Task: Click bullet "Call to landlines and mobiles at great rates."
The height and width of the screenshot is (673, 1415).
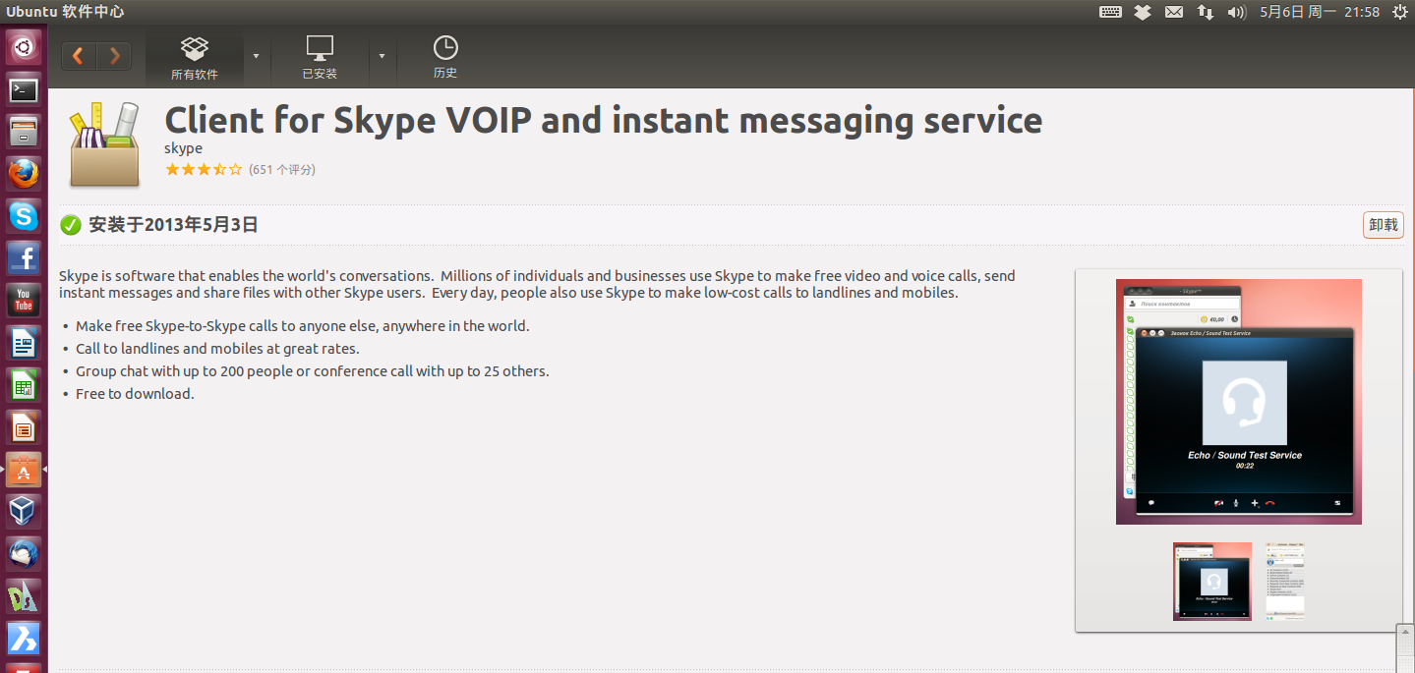Action: [x=217, y=348]
